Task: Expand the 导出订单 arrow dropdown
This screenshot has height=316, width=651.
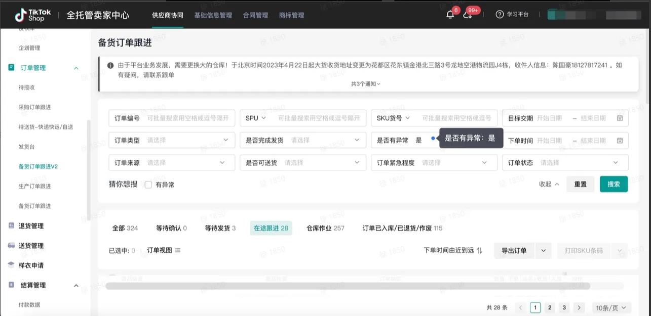Action: point(544,250)
